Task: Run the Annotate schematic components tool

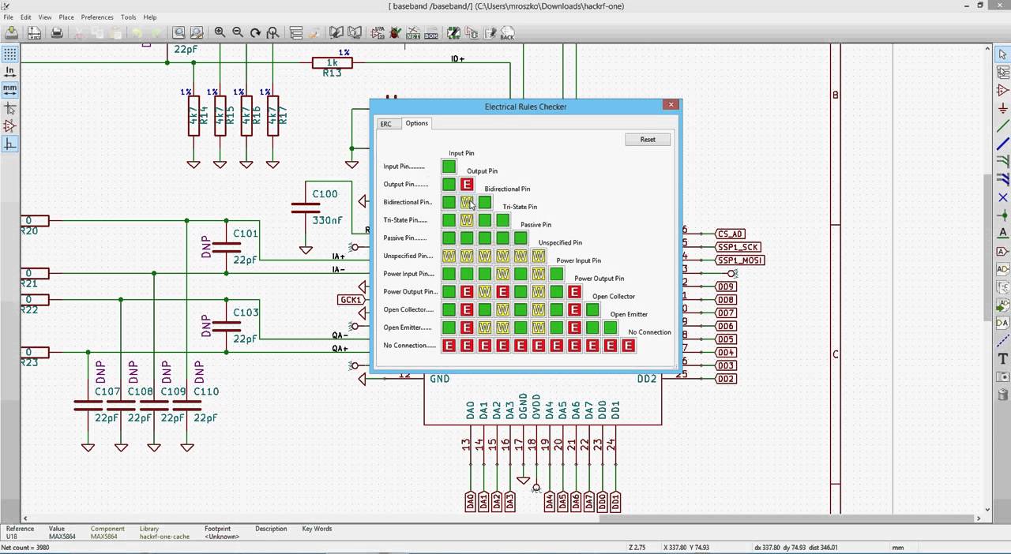Action: coord(376,32)
